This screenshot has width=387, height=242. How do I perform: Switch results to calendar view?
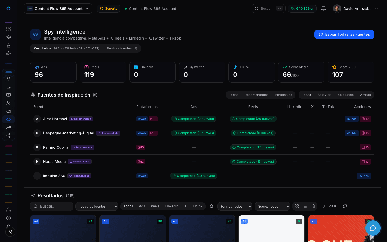(x=313, y=206)
